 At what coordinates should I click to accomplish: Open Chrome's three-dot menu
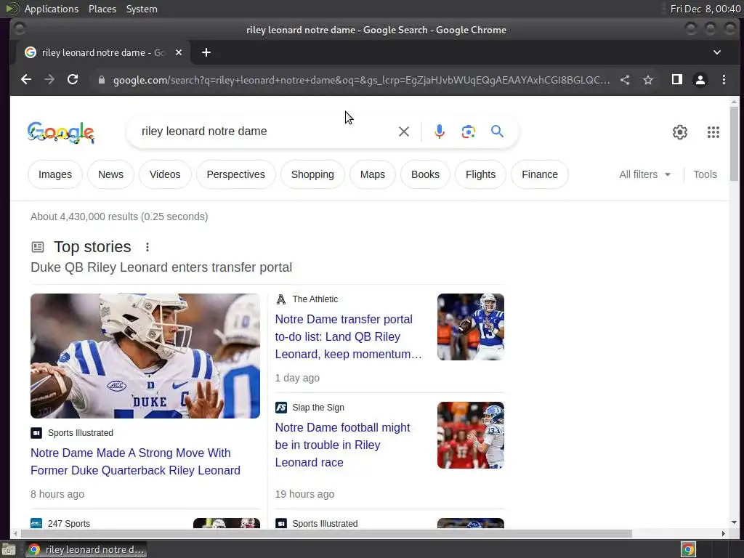tap(724, 80)
